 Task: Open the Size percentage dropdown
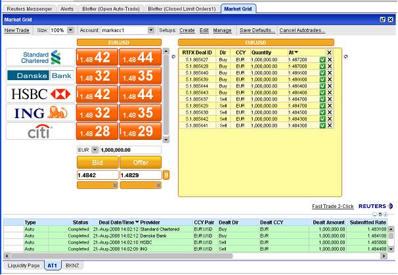[x=70, y=30]
